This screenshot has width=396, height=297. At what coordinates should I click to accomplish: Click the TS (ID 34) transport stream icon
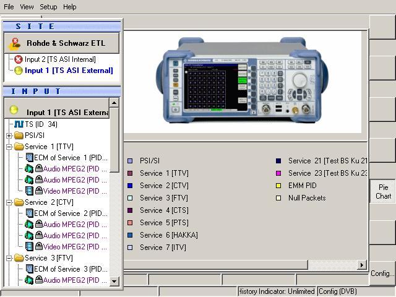pyautogui.click(x=19, y=124)
